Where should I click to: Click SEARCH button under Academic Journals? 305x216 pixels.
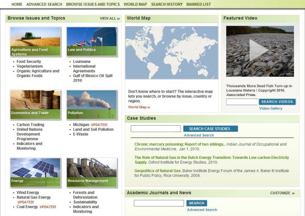[x=197, y=203]
